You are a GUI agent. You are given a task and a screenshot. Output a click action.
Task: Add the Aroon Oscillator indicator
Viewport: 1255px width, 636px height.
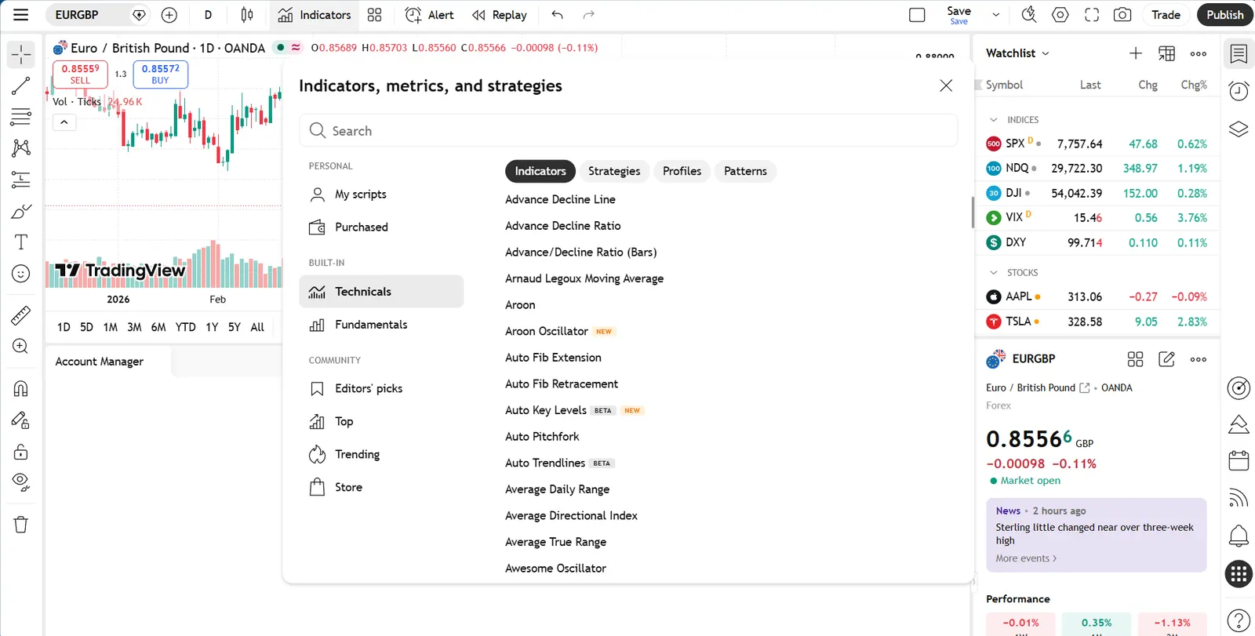[547, 332]
